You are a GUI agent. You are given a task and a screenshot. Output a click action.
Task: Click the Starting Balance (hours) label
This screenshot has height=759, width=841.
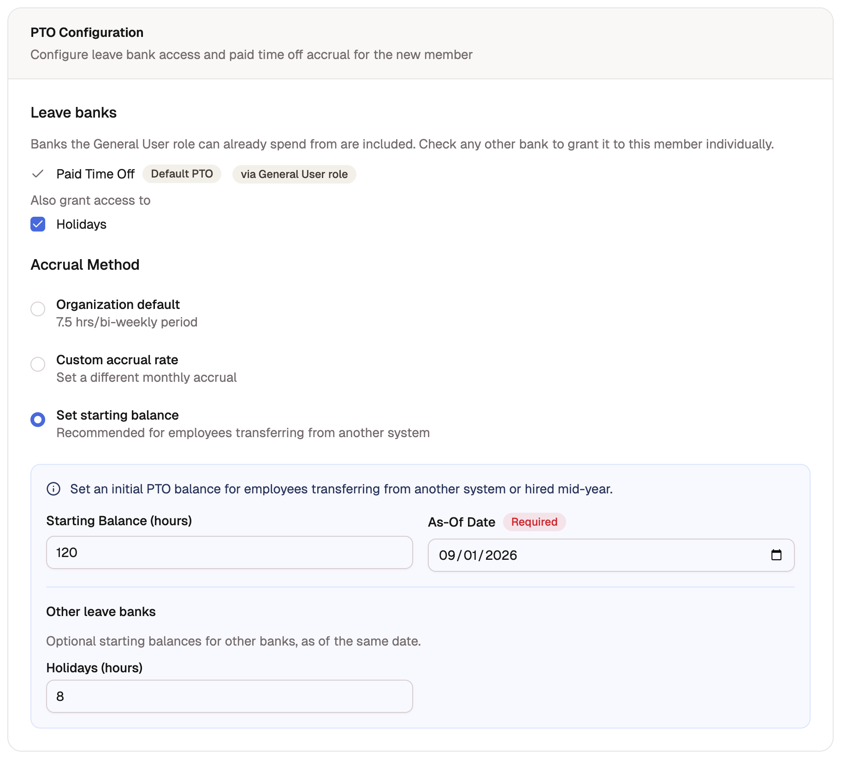pos(119,521)
